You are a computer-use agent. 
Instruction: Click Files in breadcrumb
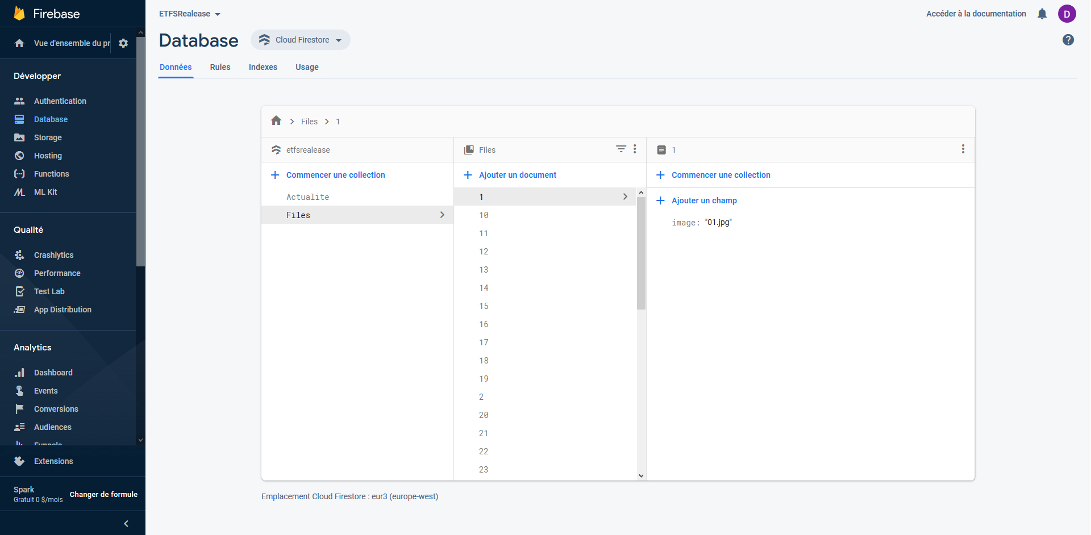coord(309,122)
